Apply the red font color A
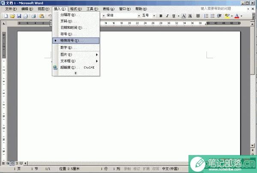 tap(237, 16)
